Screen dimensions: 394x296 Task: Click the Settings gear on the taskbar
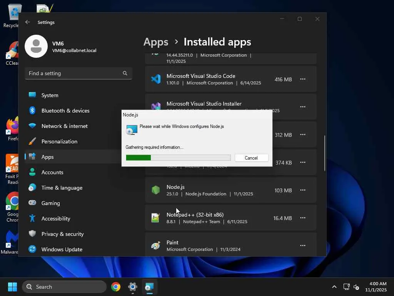(x=133, y=287)
